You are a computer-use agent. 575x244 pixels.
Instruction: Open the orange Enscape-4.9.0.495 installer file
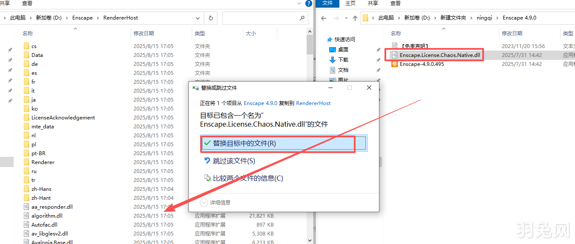tap(421, 64)
